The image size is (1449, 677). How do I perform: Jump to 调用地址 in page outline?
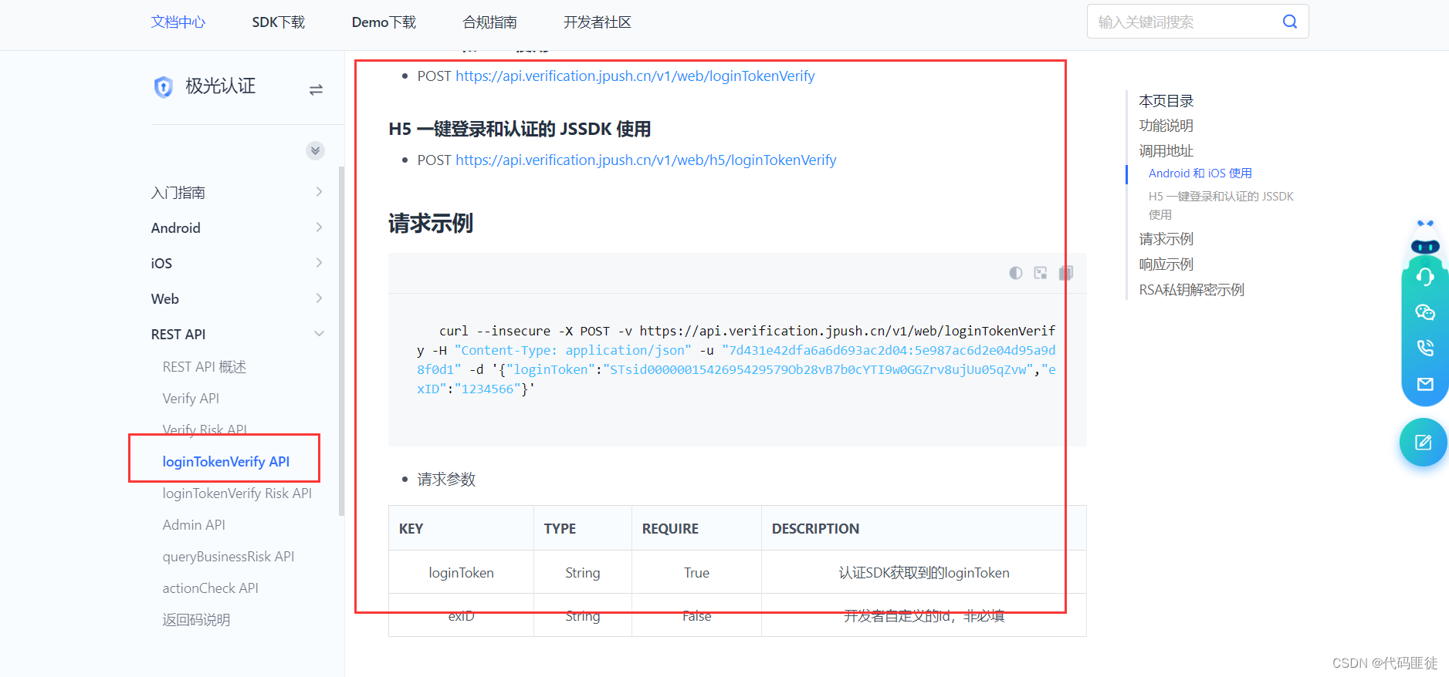1166,151
